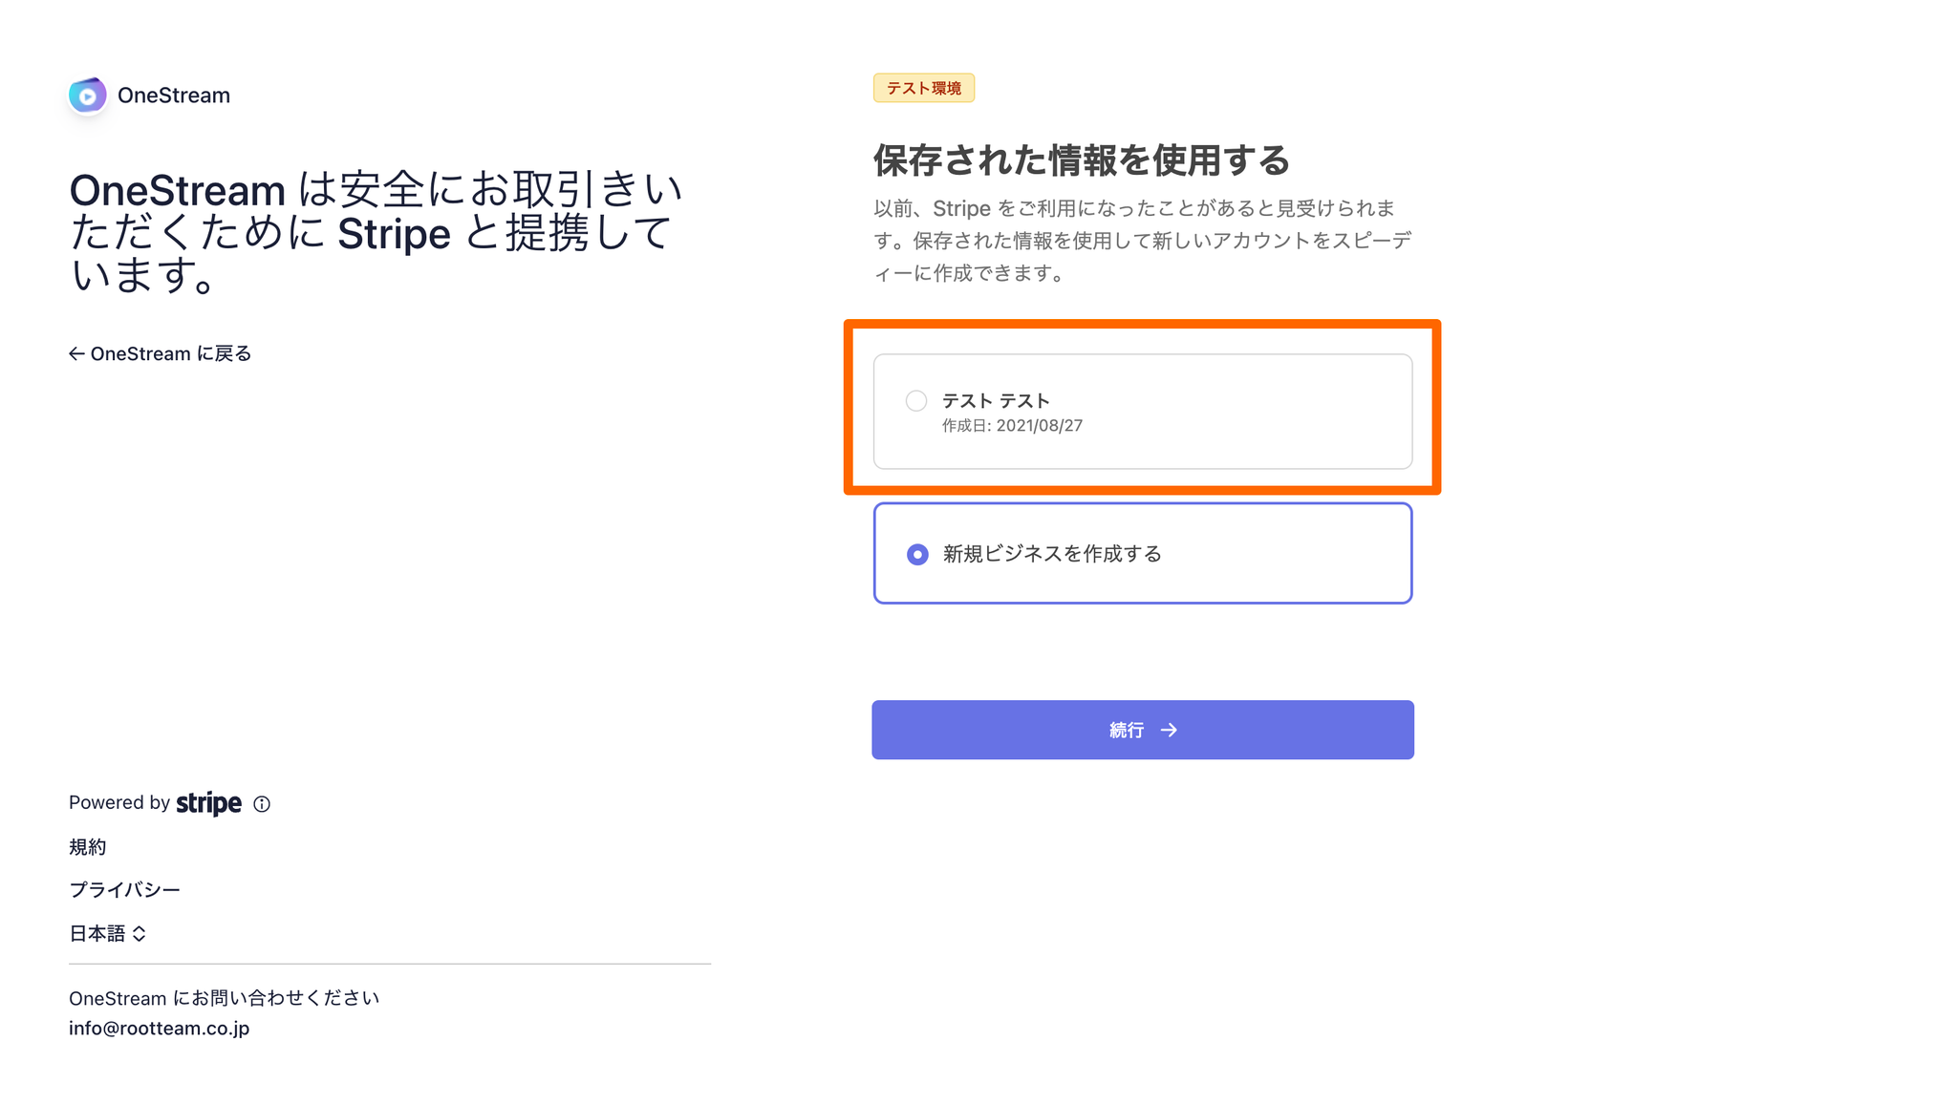Click the Stripe wordmark logo
1957x1105 pixels.
(209, 804)
